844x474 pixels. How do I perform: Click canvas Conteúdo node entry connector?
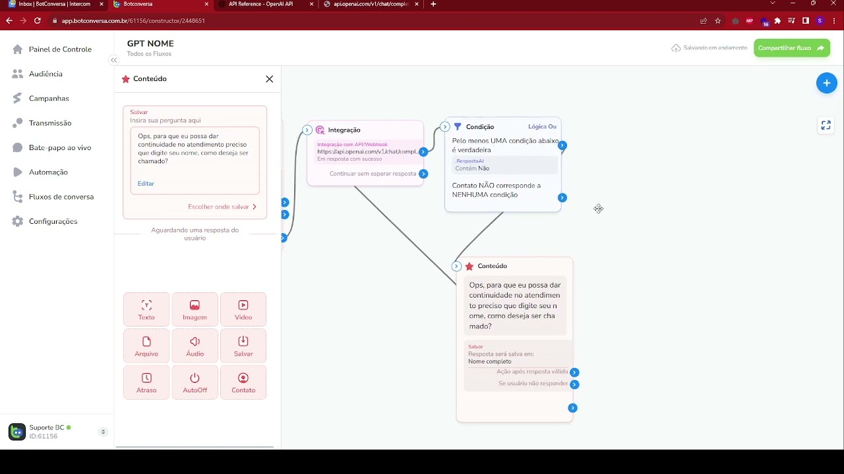[x=456, y=266]
